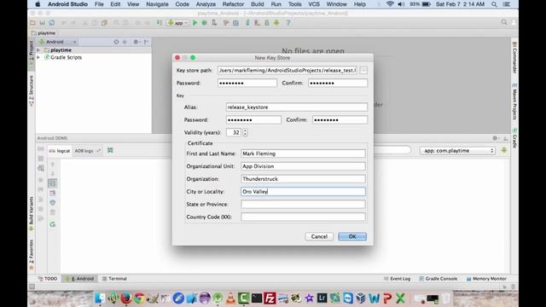The width and height of the screenshot is (546, 307).
Task: Open the Gradle Console button
Action: coord(438,279)
